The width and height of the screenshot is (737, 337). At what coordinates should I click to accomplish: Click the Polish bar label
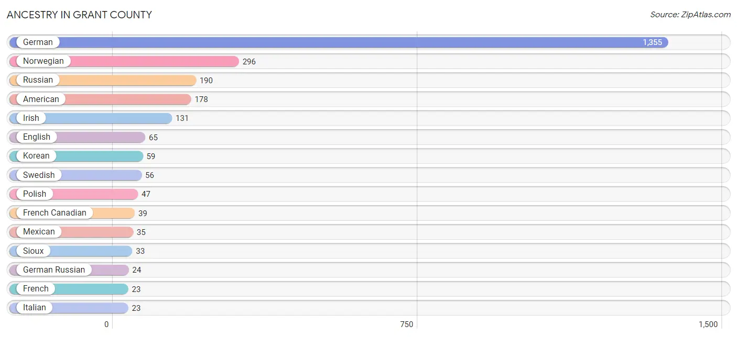[35, 194]
